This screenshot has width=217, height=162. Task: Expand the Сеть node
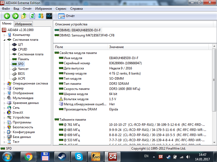point(4,108)
